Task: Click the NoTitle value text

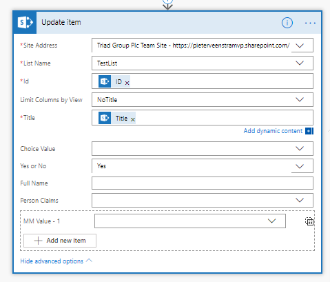Action: click(x=107, y=100)
